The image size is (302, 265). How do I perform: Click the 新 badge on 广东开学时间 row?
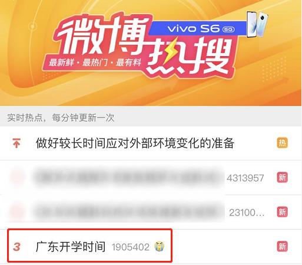282,246
